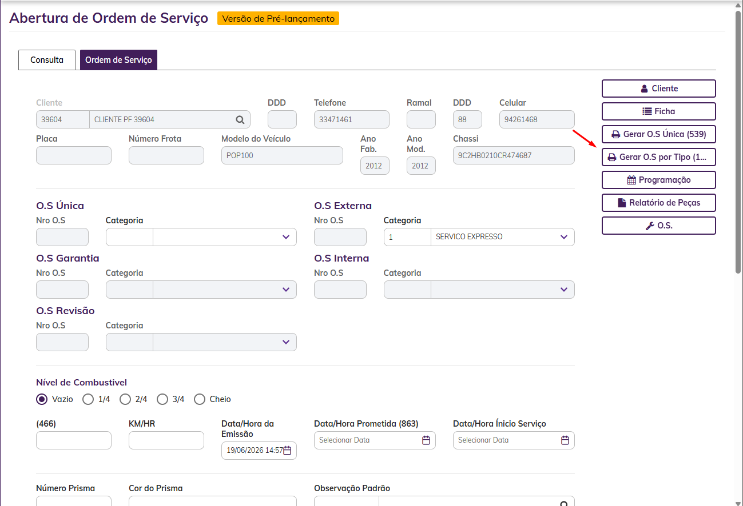Click O.S Interna Nro O.S field
The image size is (743, 506).
tap(340, 290)
